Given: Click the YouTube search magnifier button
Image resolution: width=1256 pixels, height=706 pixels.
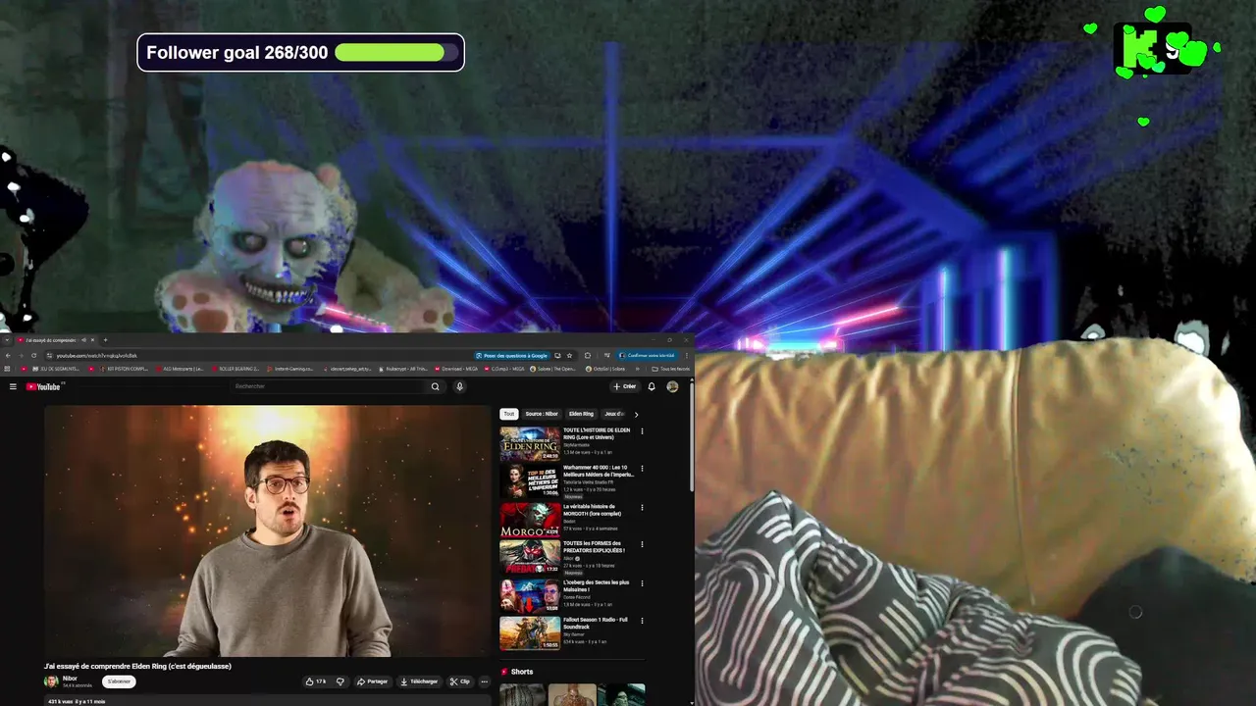Looking at the screenshot, I should (x=435, y=386).
